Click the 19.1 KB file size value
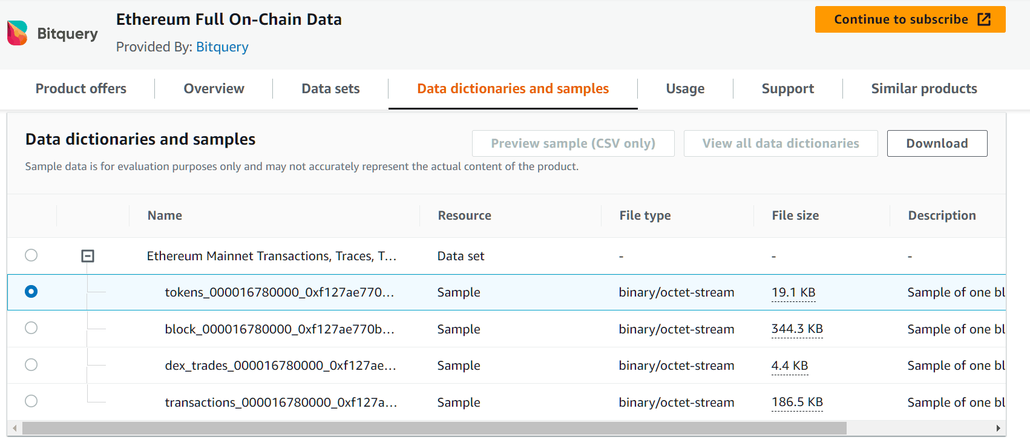The image size is (1030, 440). 793,292
